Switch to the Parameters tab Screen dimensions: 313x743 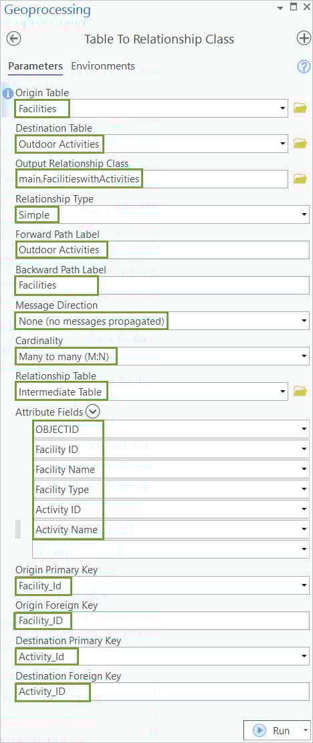point(35,66)
